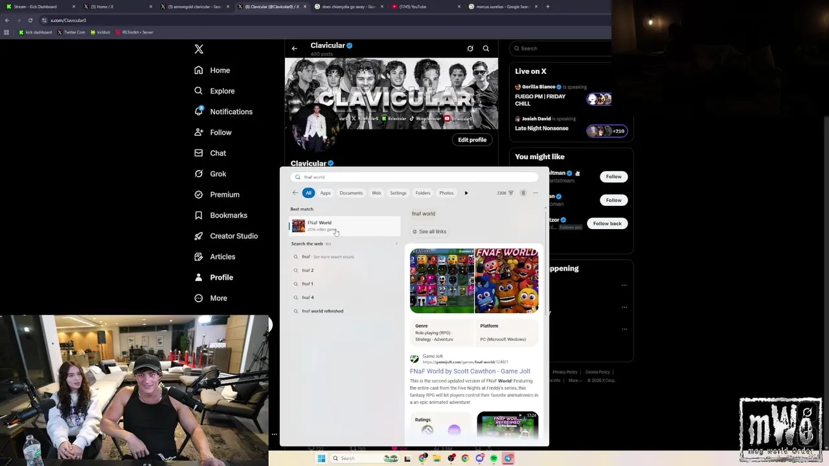
Task: Open the FNaF World best match result
Action: coord(345,225)
